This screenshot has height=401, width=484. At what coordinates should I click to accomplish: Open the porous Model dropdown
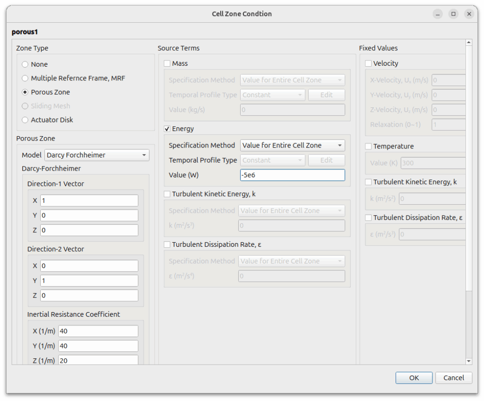point(97,155)
